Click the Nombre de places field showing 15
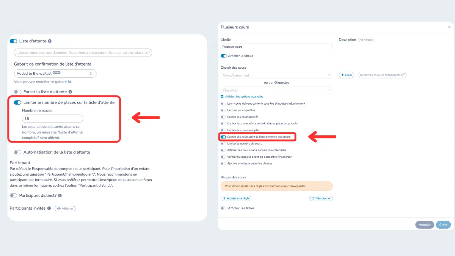Image resolution: width=455 pixels, height=256 pixels. (x=52, y=119)
